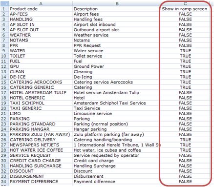This screenshot has width=214, height=187.
Task: Click the 'Airport fees' description cell
Action: (117, 14)
